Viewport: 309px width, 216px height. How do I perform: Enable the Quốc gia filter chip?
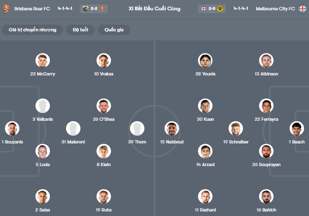(x=114, y=30)
